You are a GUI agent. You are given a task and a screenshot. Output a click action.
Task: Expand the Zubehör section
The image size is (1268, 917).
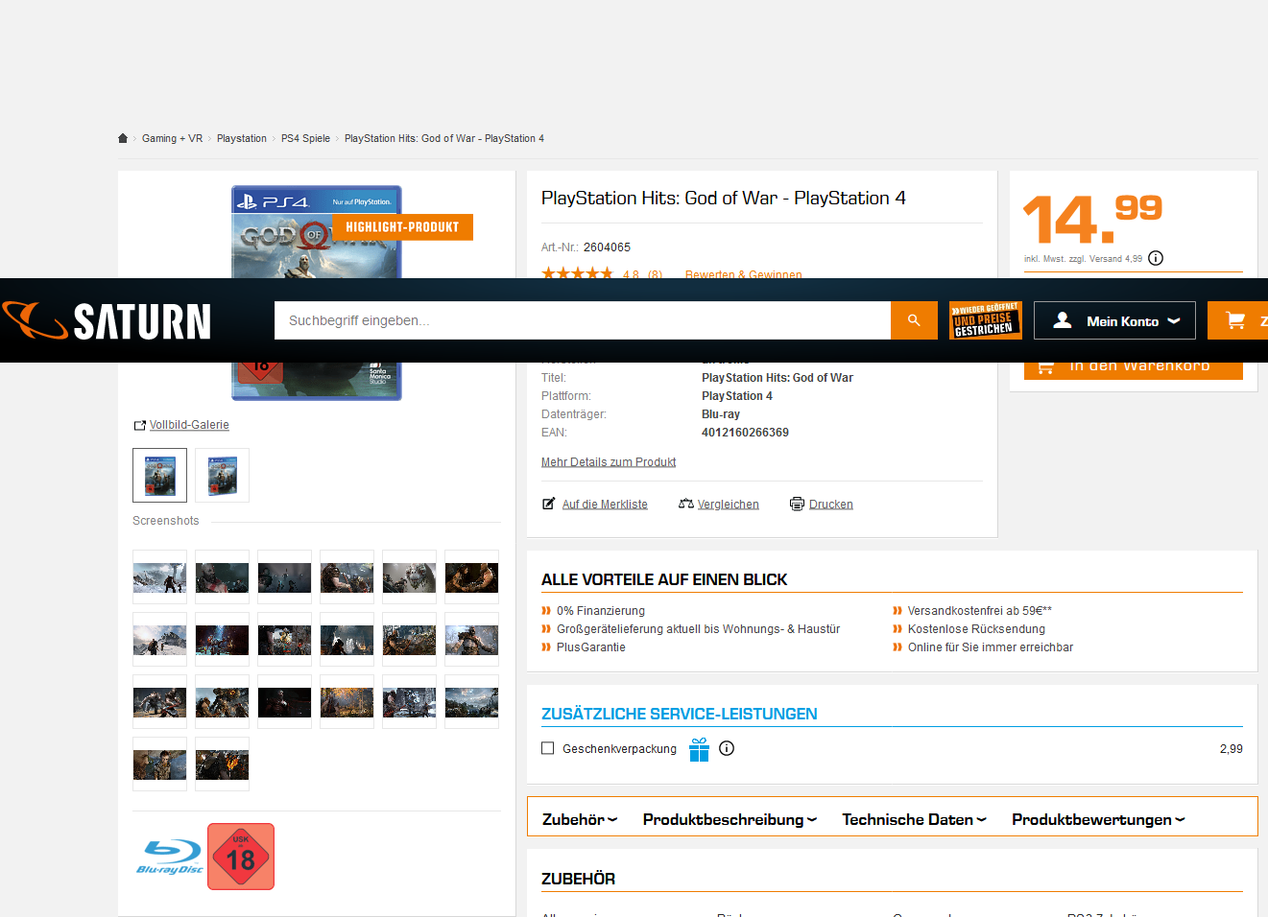pos(580,819)
